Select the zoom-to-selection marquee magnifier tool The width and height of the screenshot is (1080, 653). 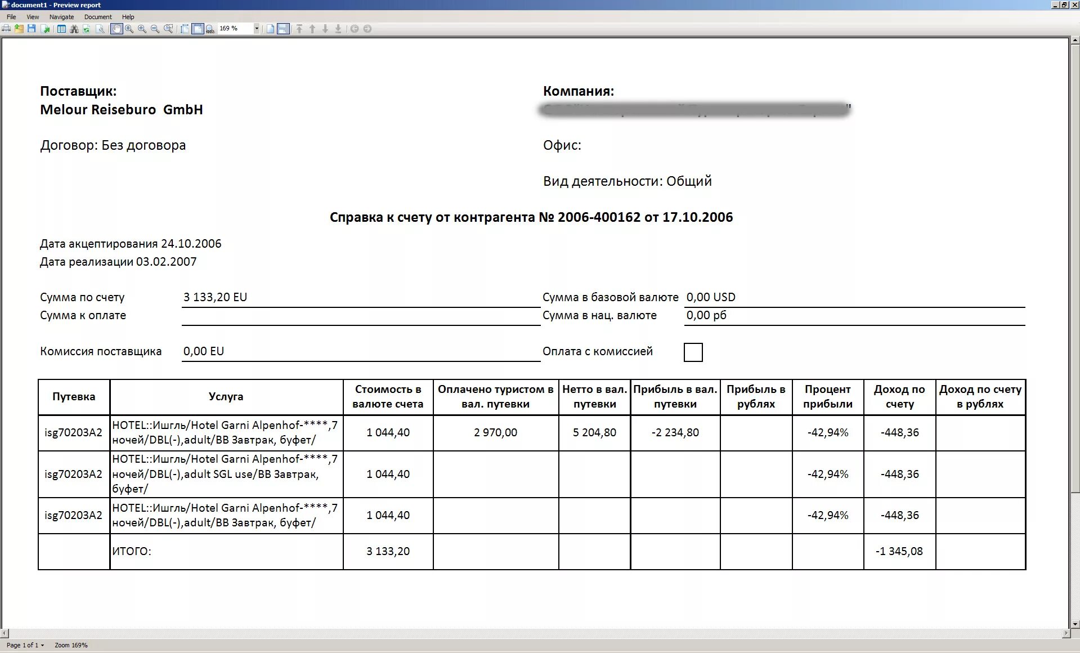168,29
